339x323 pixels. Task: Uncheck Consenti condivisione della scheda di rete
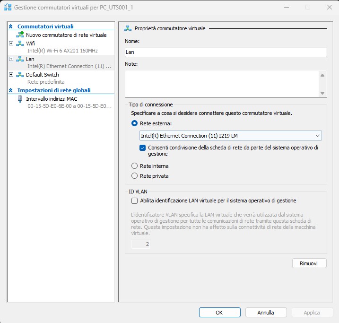pyautogui.click(x=143, y=148)
